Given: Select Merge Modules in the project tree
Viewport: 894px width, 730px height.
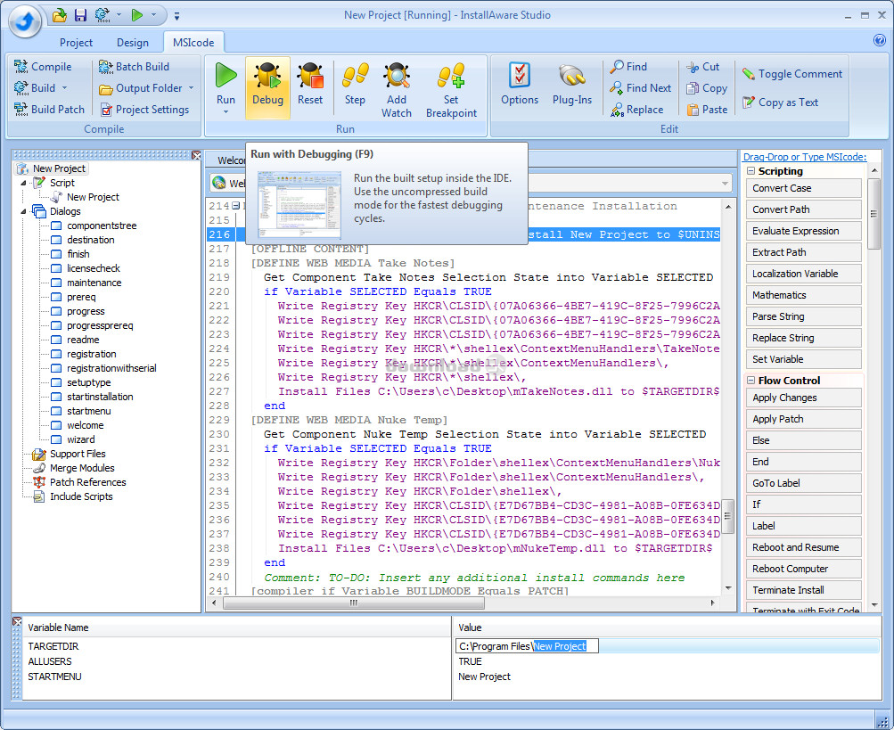Looking at the screenshot, I should pyautogui.click(x=82, y=468).
